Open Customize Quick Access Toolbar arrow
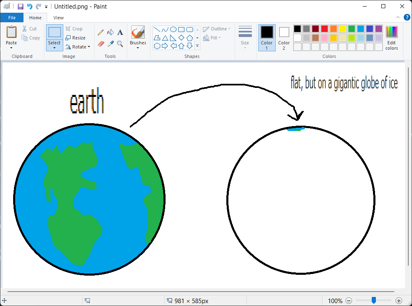412x306 pixels. (x=46, y=7)
